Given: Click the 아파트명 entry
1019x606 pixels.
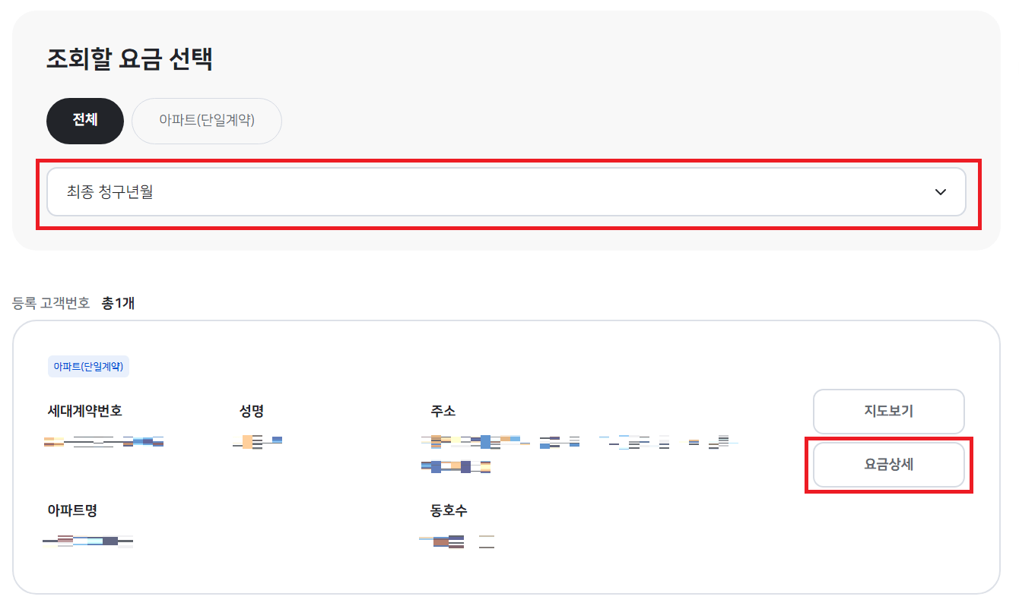Looking at the screenshot, I should tap(86, 541).
